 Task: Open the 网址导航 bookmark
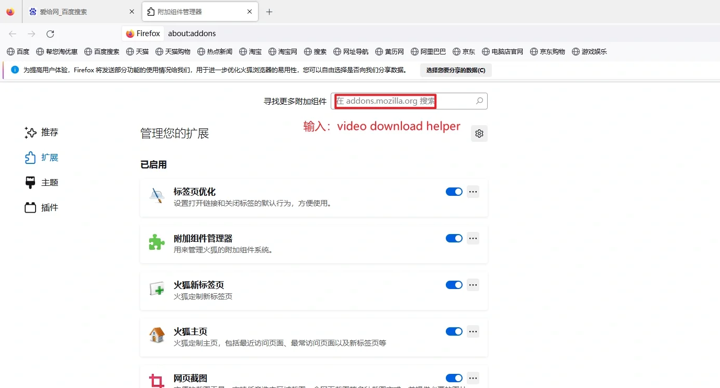tap(351, 51)
